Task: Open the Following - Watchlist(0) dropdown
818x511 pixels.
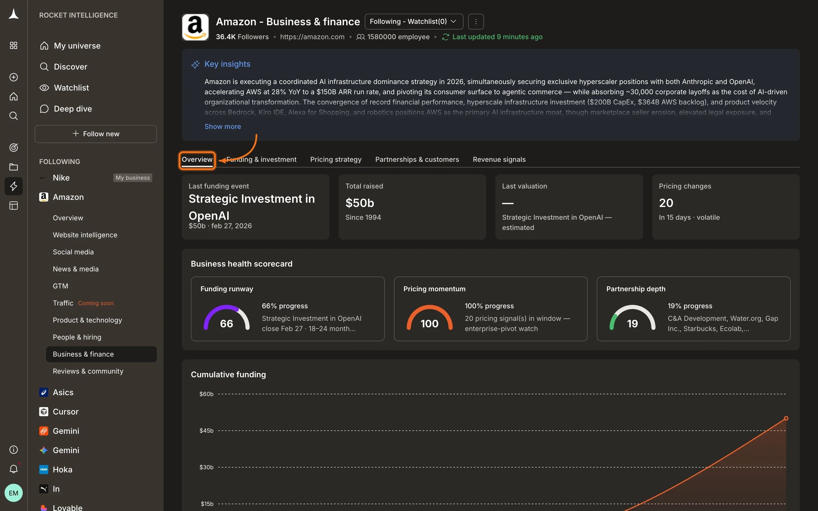Action: [414, 21]
